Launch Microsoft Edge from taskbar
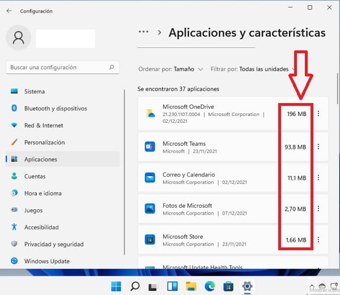 210,287
